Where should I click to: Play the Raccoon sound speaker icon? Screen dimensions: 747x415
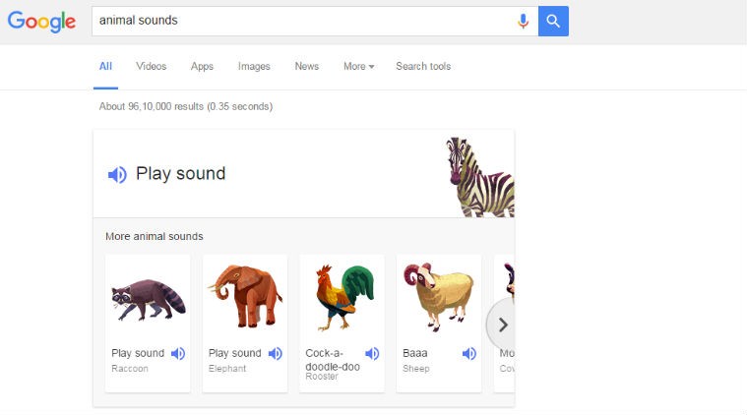tap(178, 354)
